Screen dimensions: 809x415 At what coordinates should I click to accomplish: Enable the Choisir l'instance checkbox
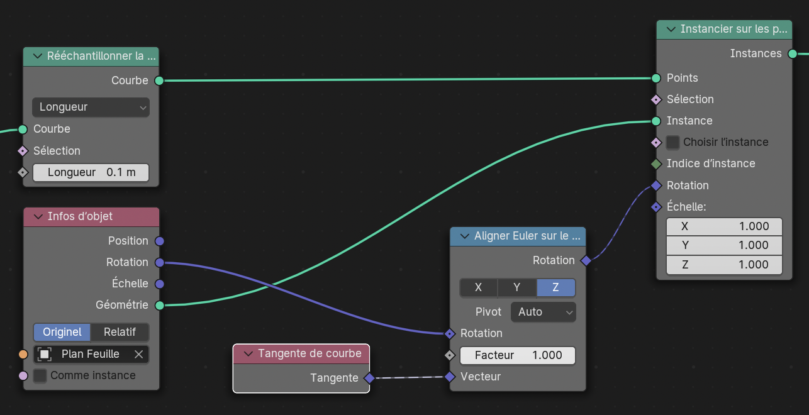click(673, 142)
